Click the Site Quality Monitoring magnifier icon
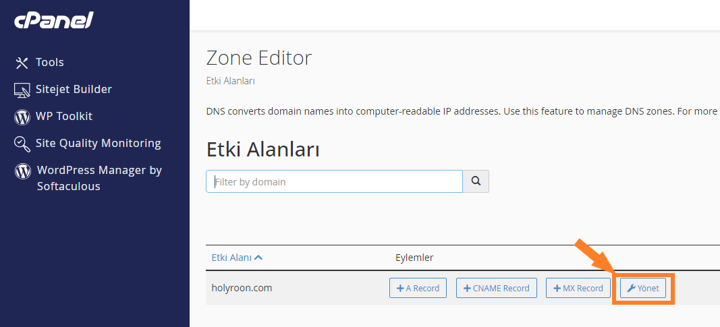 click(x=22, y=144)
